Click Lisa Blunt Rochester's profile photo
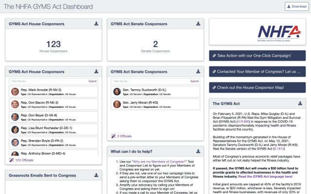Viewport: 311px width, 194px height. point(15,129)
